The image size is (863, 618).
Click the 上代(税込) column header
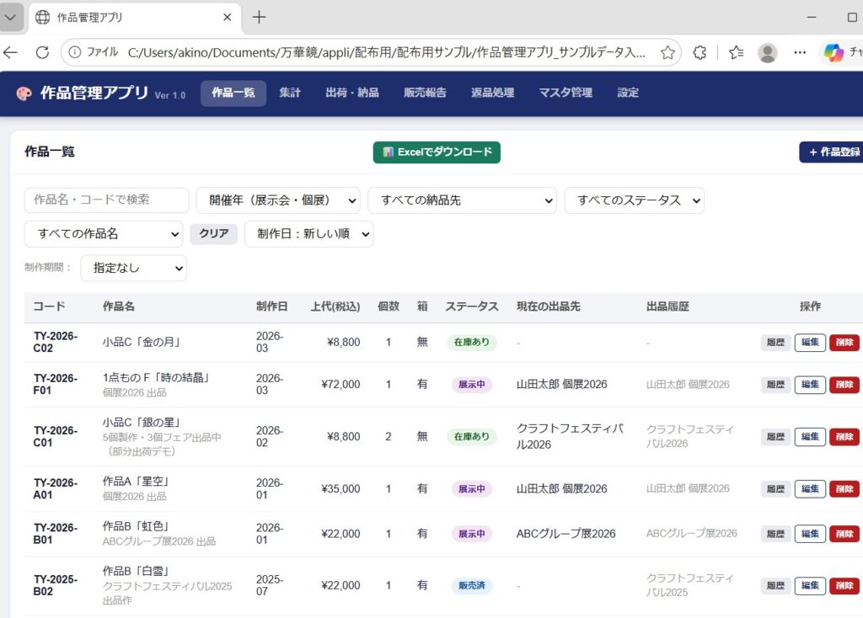(335, 306)
